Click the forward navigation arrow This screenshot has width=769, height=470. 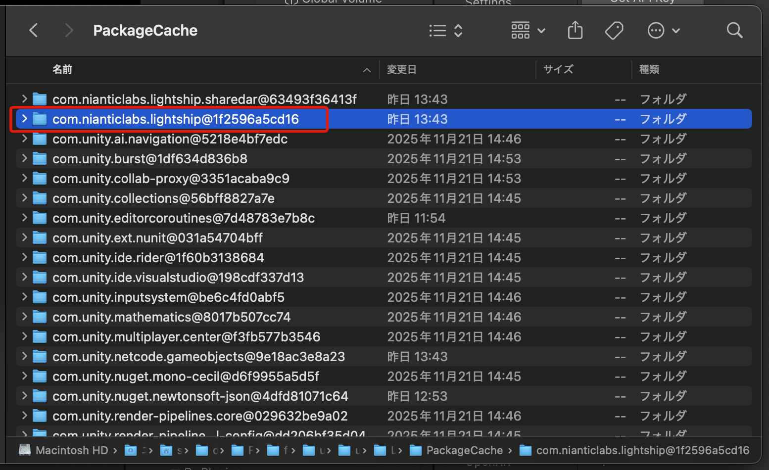click(69, 30)
